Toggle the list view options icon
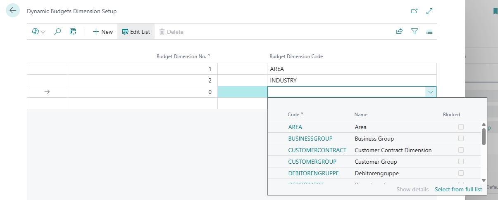Image resolution: width=498 pixels, height=200 pixels. pyautogui.click(x=429, y=32)
